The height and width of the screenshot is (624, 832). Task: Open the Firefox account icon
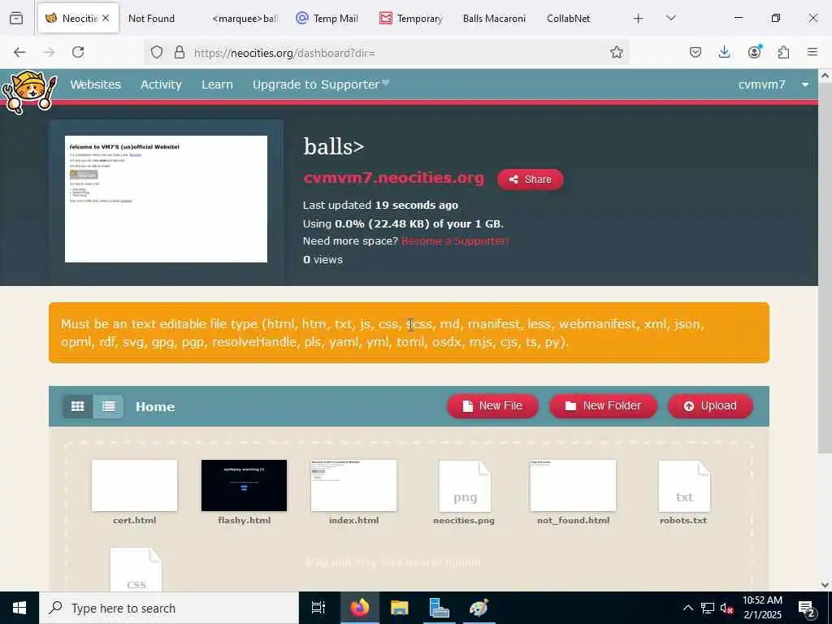click(754, 51)
